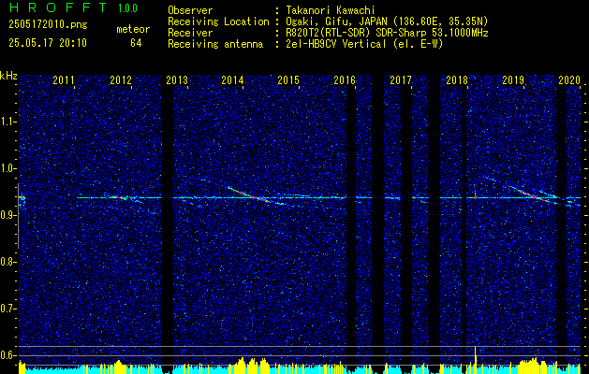Click the Receiver label

click(x=190, y=33)
